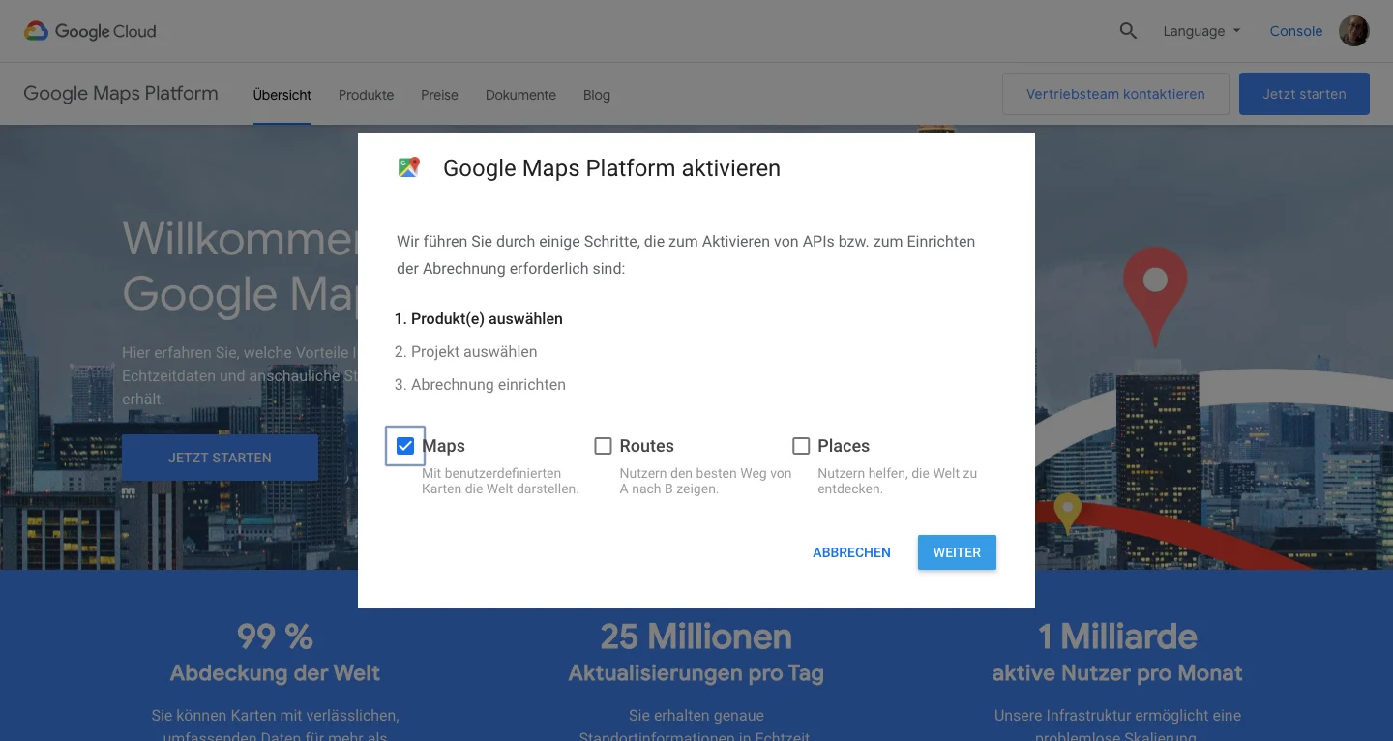Click the yellow route marker pin
Image resolution: width=1393 pixels, height=741 pixels.
point(1068,508)
